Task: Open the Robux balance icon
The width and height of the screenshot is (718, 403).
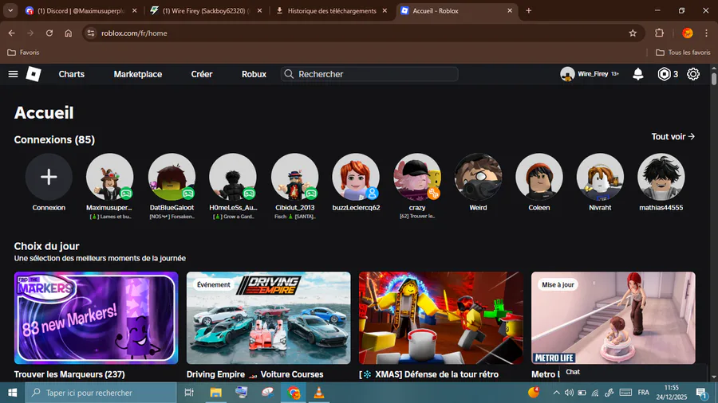Action: click(664, 74)
